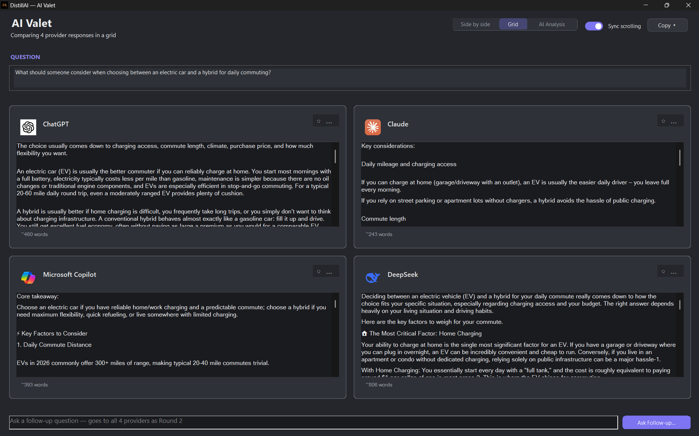The width and height of the screenshot is (699, 436).
Task: Click 'Key Factors to Consider' in Copilot response
Action: pos(54,333)
